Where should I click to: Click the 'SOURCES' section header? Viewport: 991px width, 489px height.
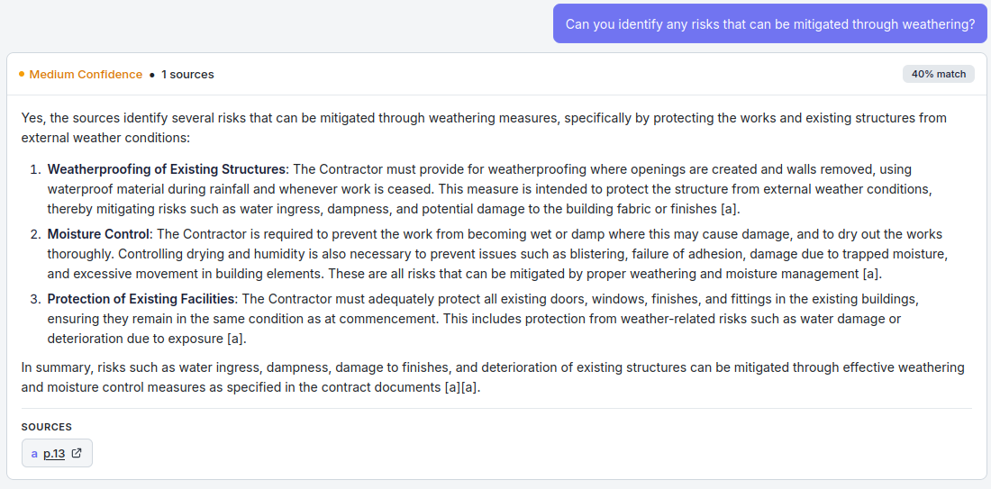point(47,427)
